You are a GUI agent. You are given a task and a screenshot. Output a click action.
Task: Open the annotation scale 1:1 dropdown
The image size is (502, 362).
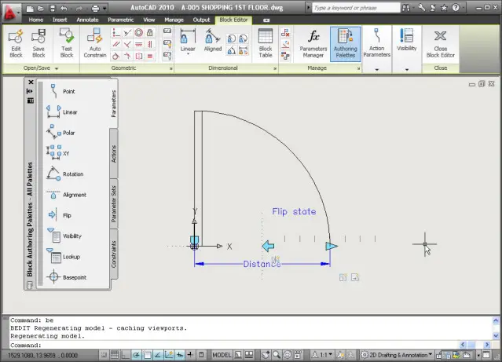324,355
